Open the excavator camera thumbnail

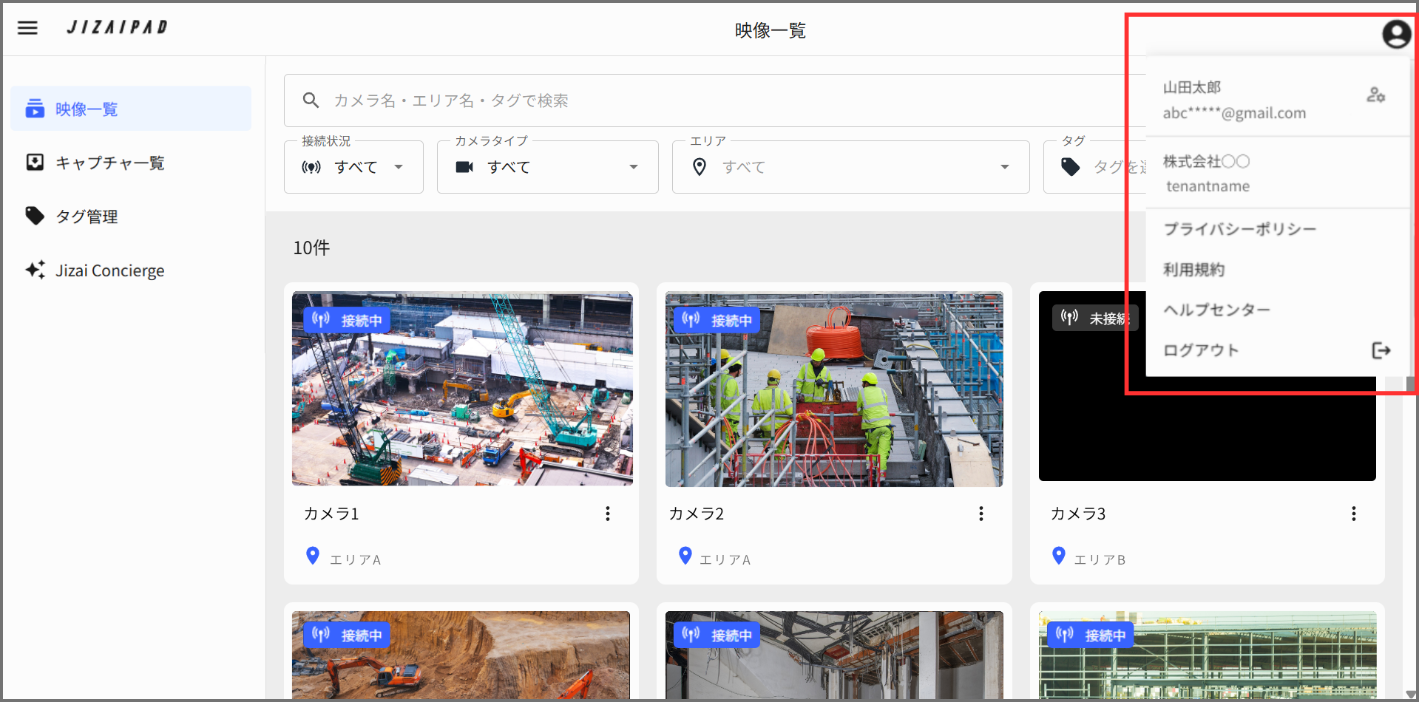pos(461,655)
